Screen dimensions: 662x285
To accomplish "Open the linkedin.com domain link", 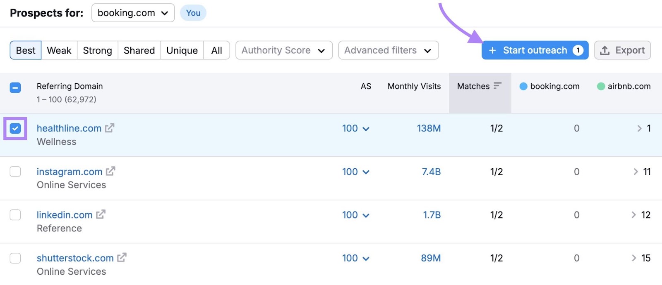I will pos(65,215).
